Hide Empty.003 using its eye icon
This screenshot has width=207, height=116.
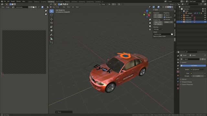(x=205, y=22)
